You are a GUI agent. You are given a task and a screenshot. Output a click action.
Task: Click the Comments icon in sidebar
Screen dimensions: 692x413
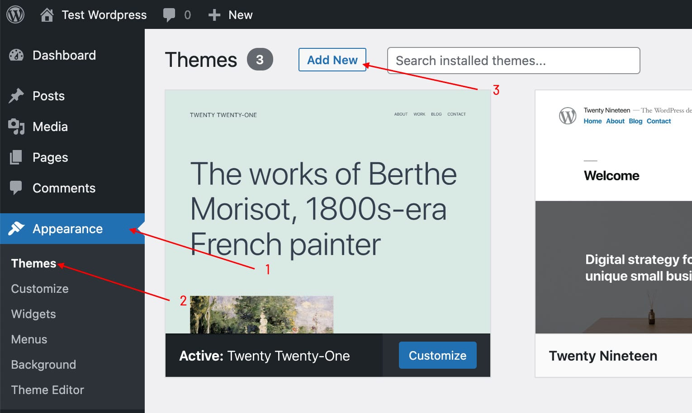click(16, 188)
